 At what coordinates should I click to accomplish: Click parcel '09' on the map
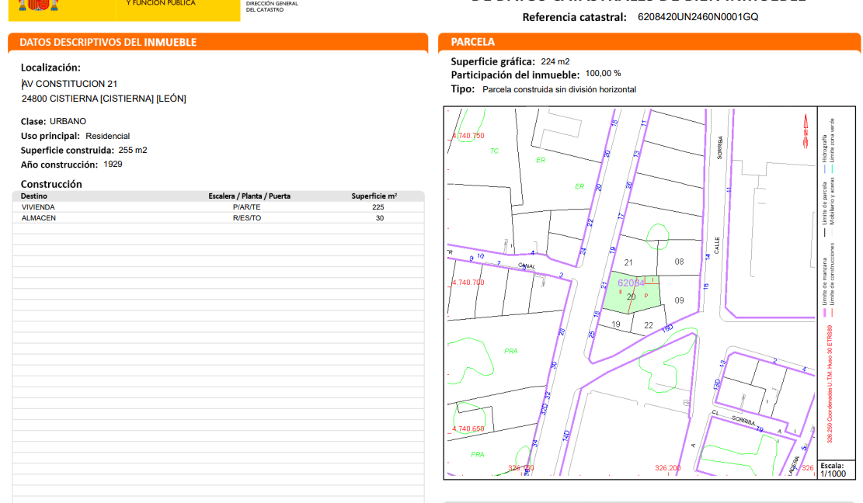pyautogui.click(x=679, y=300)
